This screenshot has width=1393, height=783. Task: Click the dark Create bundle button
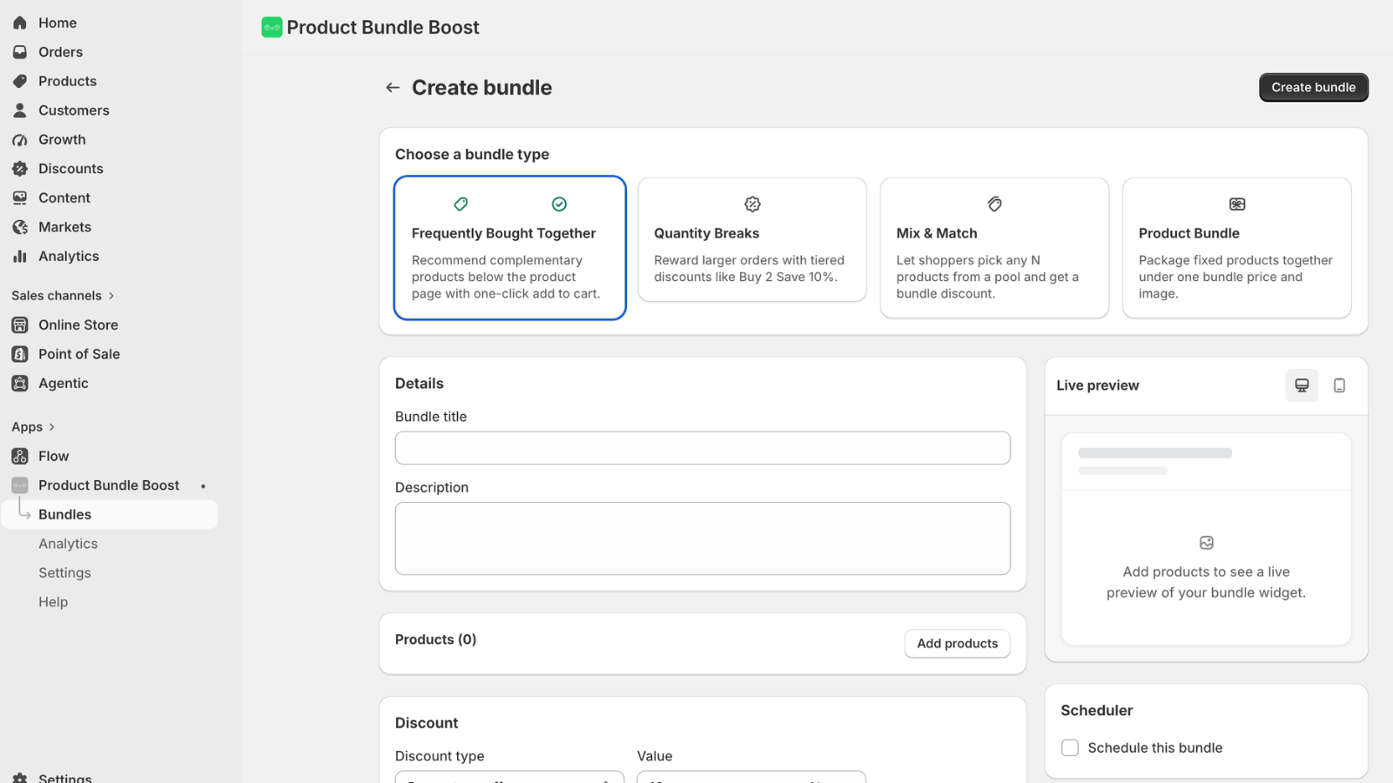(1313, 87)
